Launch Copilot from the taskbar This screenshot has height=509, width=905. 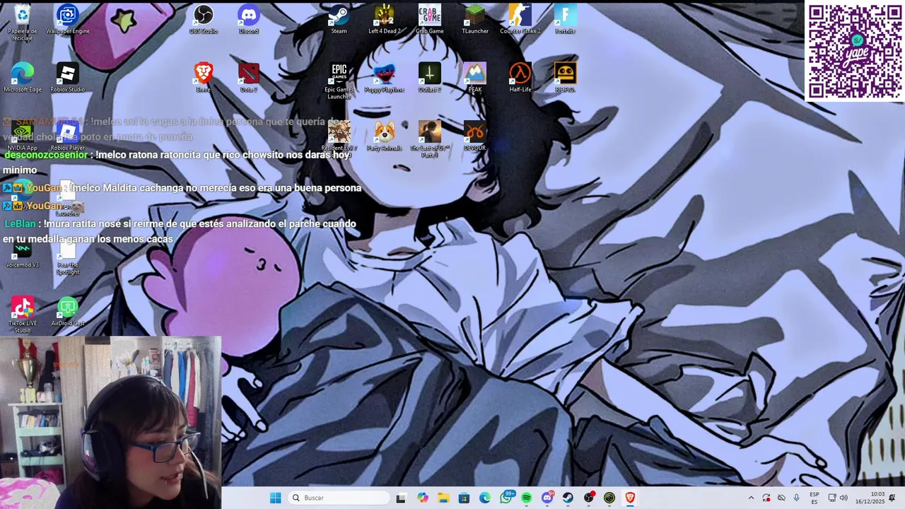[423, 498]
